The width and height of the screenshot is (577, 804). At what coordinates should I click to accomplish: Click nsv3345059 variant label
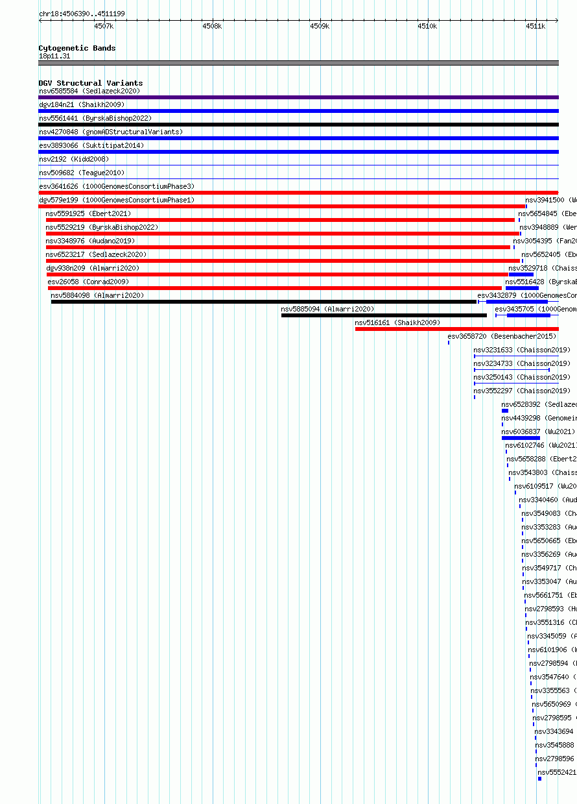[x=552, y=636]
